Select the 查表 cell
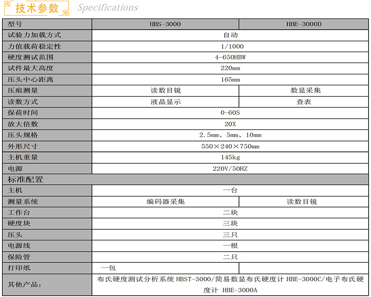The width and height of the screenshot is (371, 297). coord(304,101)
